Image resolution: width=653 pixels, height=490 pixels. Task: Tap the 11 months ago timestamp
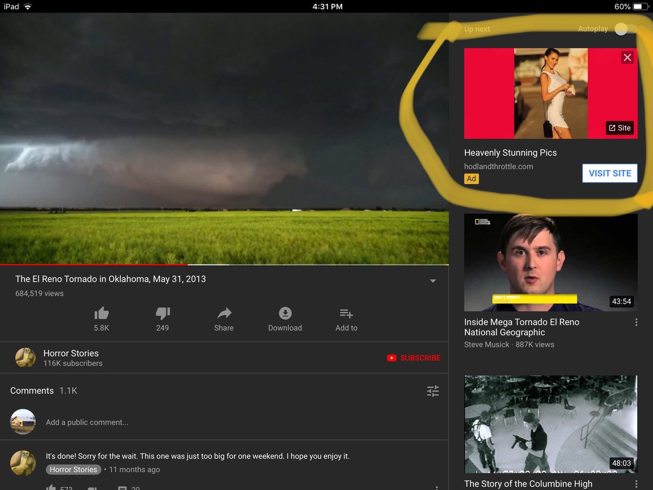point(134,469)
